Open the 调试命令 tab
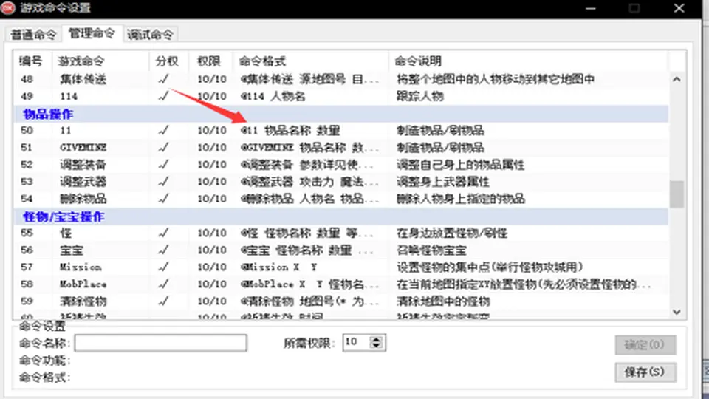The height and width of the screenshot is (399, 709). (x=150, y=35)
